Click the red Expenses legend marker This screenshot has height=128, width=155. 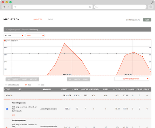pos(4,41)
